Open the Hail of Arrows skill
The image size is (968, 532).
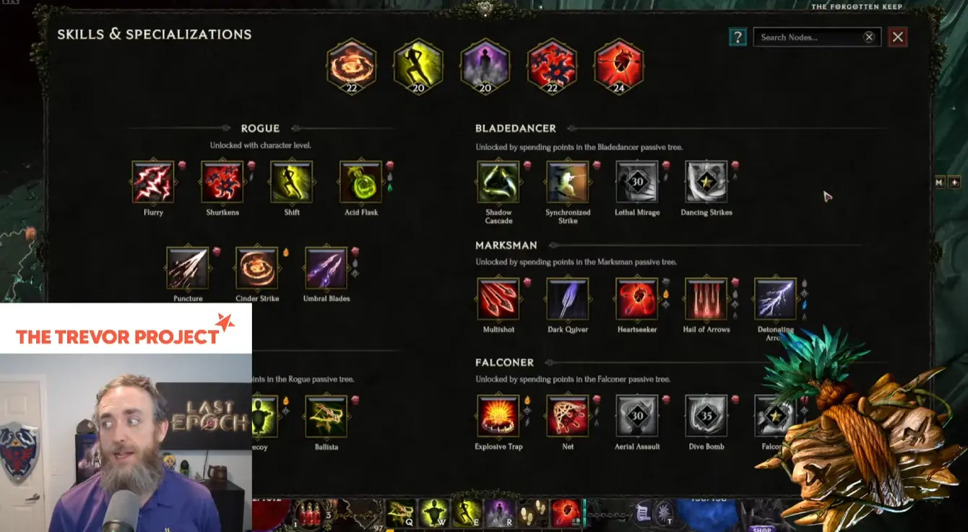(706, 299)
